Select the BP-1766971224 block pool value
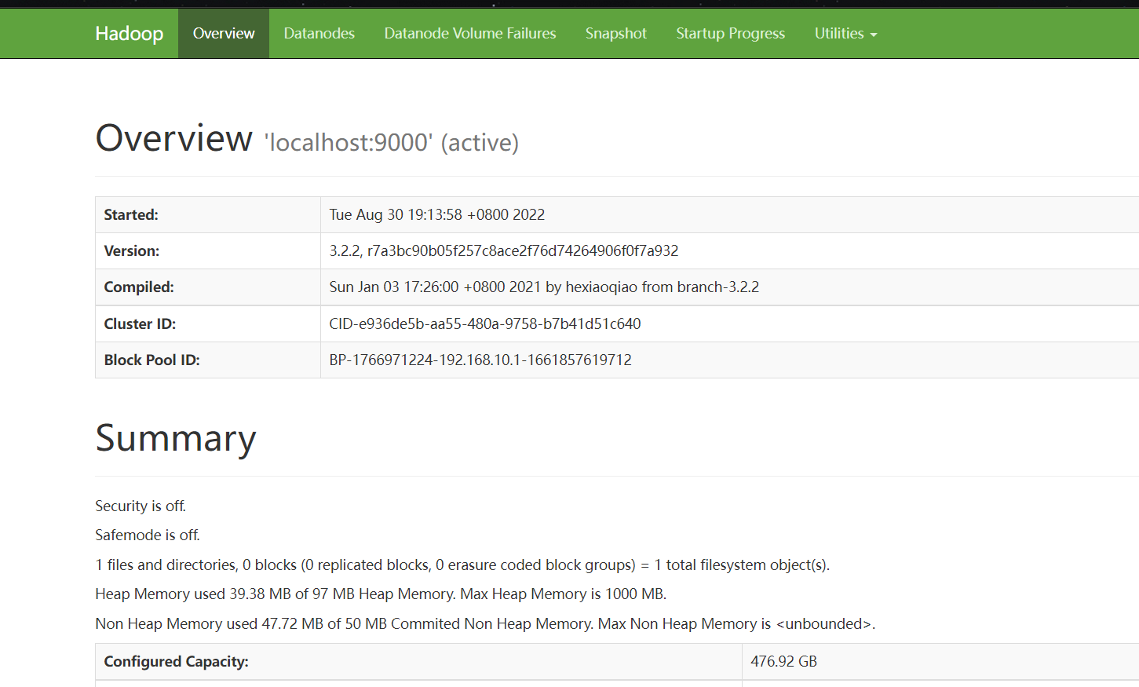The image size is (1139, 687). [480, 360]
